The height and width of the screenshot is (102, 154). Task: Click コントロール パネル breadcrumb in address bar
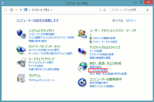40,10
